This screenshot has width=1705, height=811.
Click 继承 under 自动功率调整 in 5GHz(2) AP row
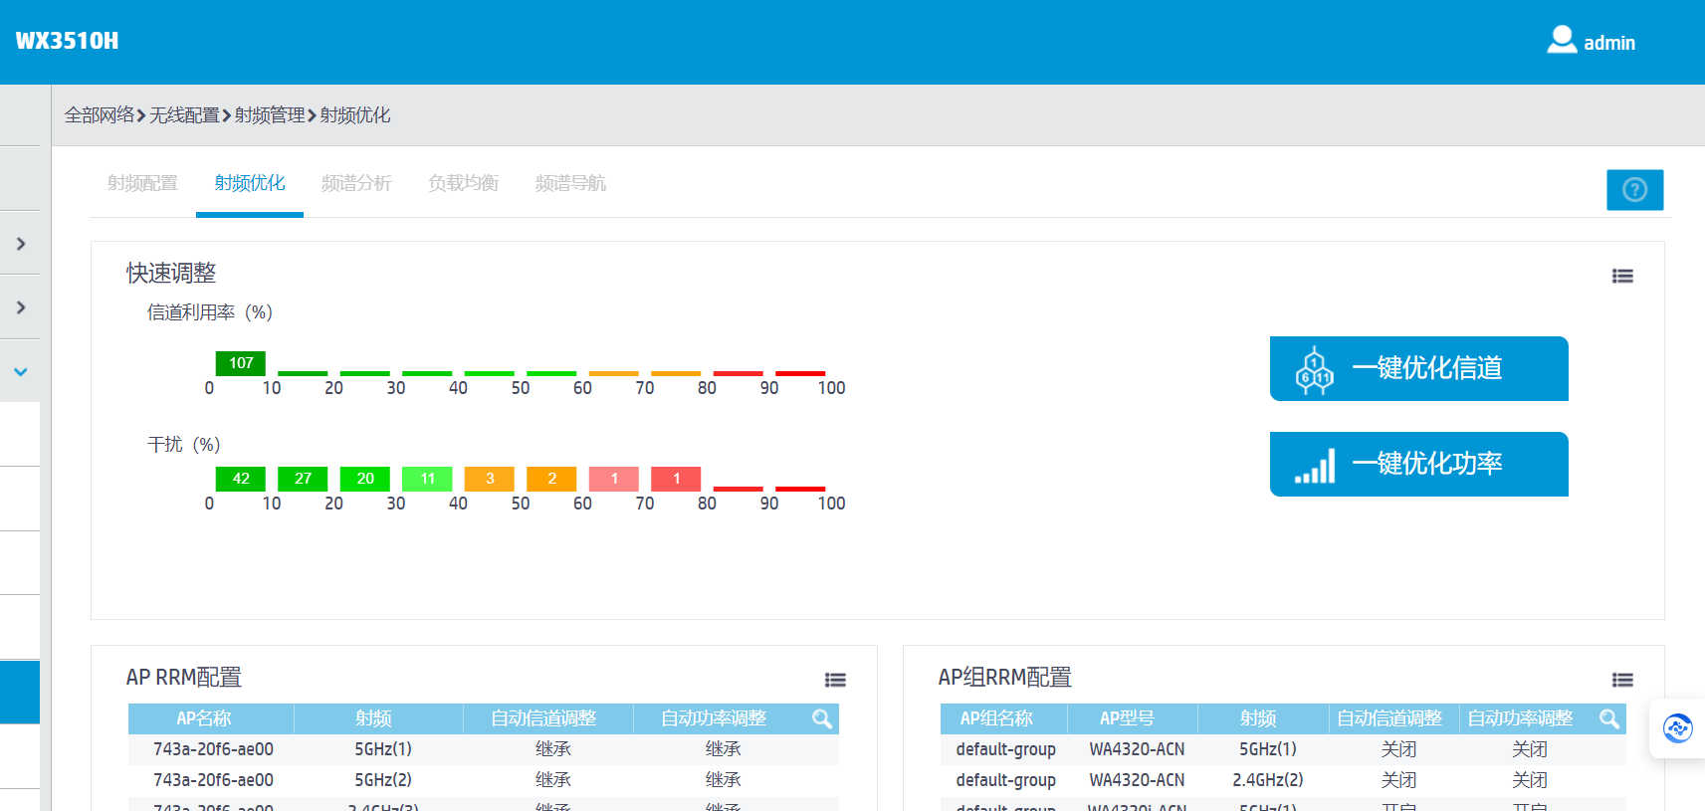[x=724, y=780]
